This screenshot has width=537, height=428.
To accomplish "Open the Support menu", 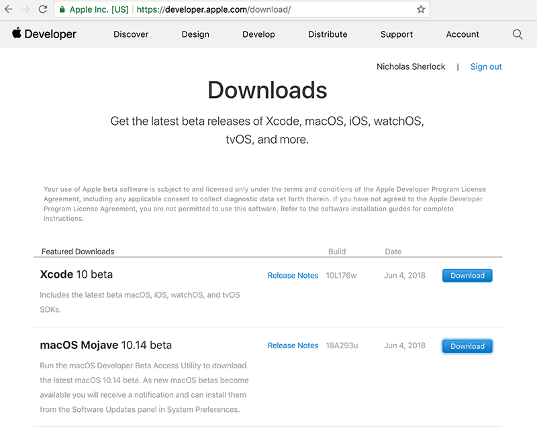I will tap(397, 34).
